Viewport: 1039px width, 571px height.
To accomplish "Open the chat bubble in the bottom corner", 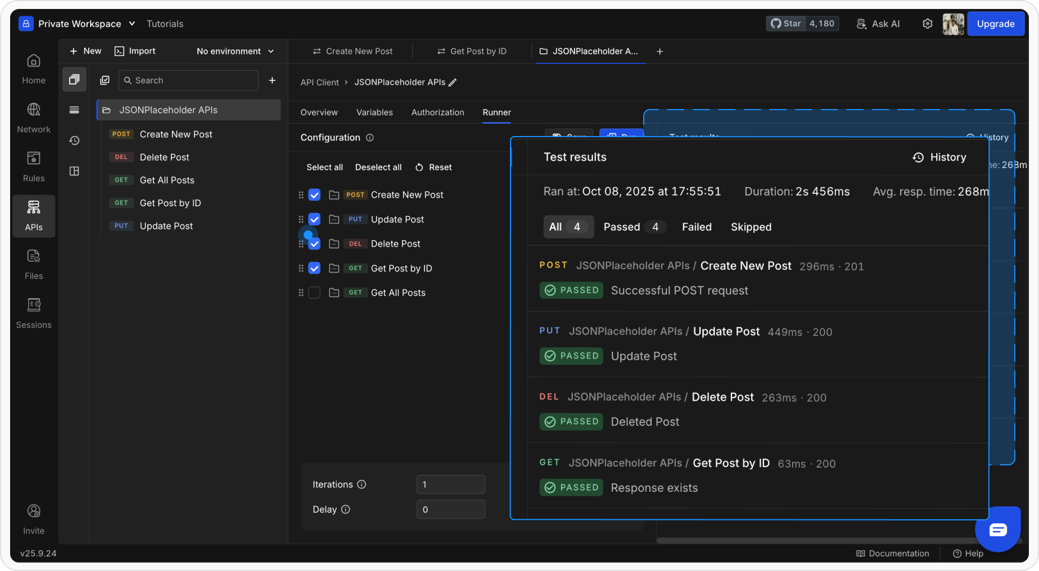I will [x=998, y=529].
